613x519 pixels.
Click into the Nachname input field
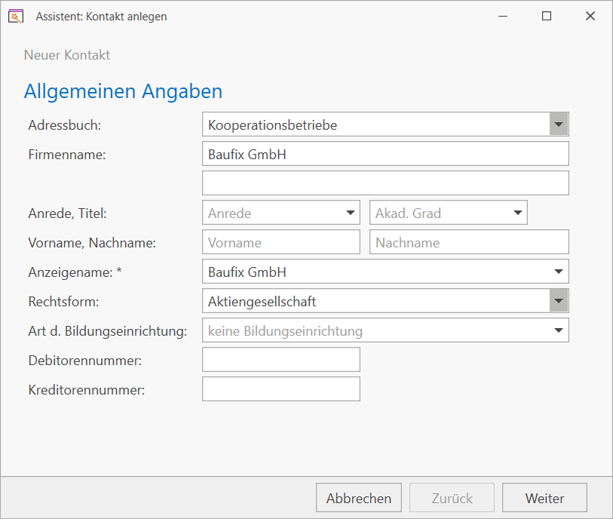tap(468, 242)
